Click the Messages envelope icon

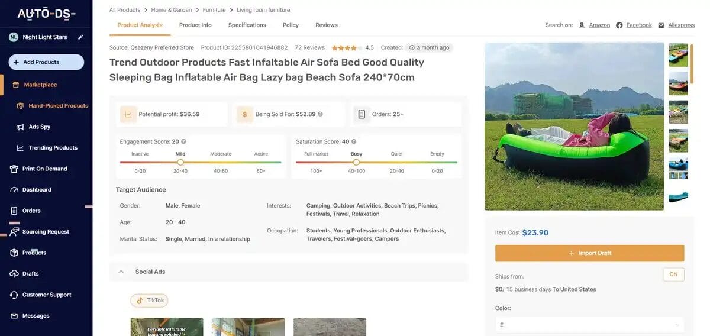tap(14, 316)
